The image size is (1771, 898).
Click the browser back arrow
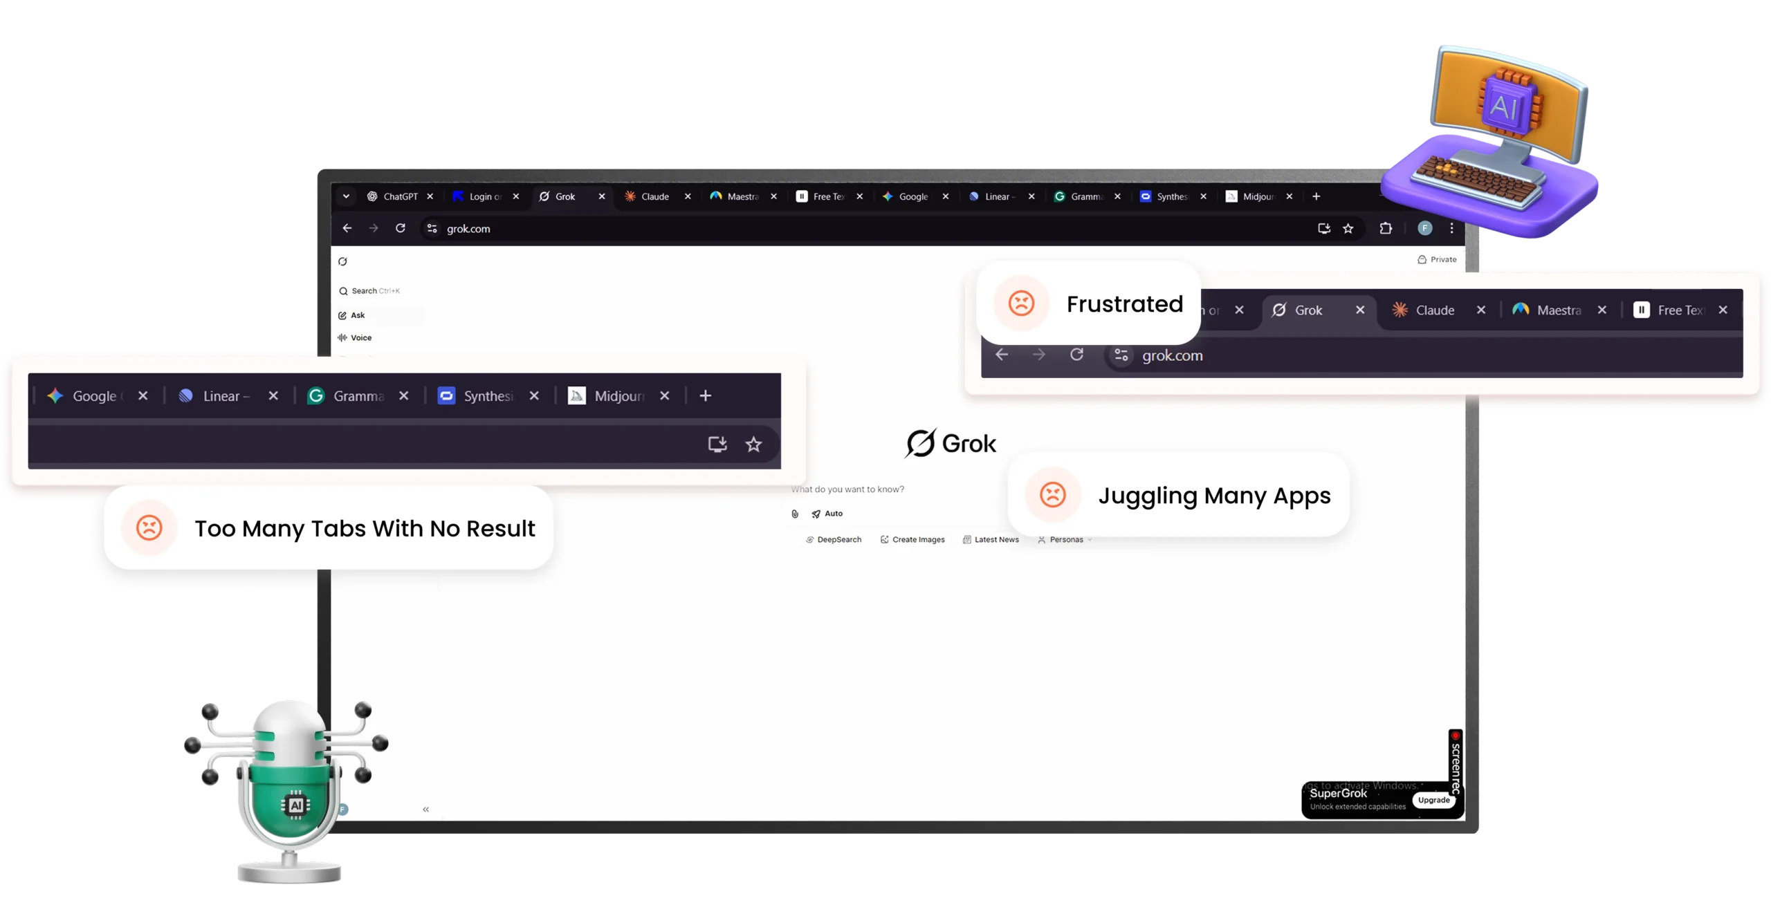coord(347,228)
